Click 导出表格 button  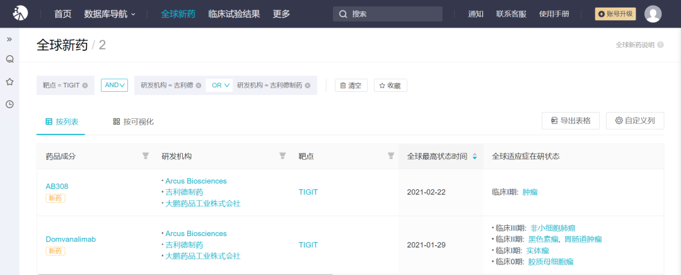tap(571, 121)
